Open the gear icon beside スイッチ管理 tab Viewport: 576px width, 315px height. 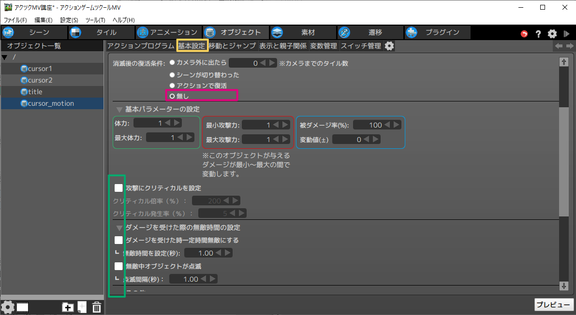[x=389, y=46]
